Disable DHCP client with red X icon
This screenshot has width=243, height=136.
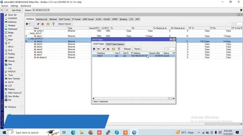tap(108, 49)
